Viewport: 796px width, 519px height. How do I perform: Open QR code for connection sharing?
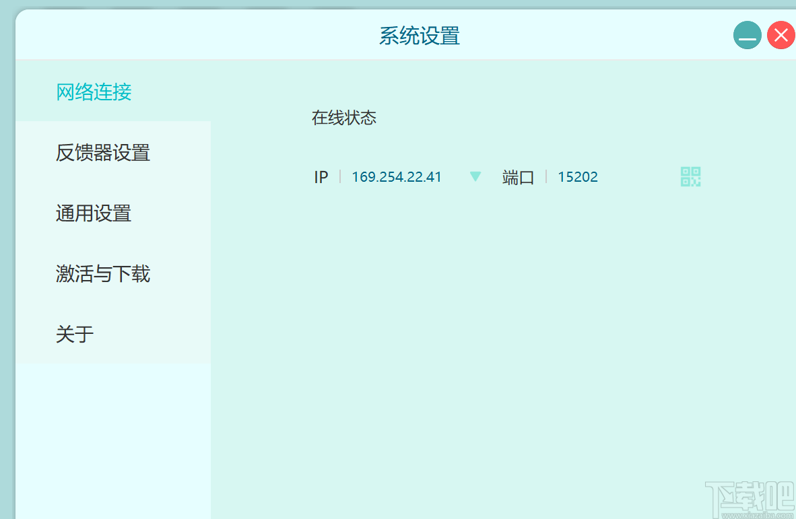click(x=690, y=176)
